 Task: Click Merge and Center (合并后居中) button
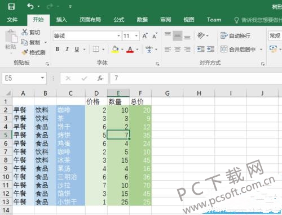238,50
